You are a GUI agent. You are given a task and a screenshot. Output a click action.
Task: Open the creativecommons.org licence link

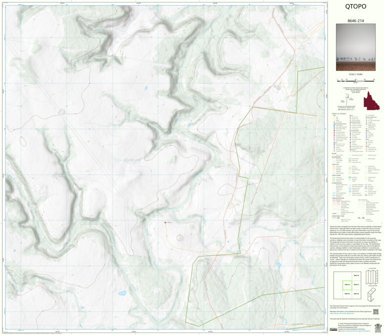355,331
